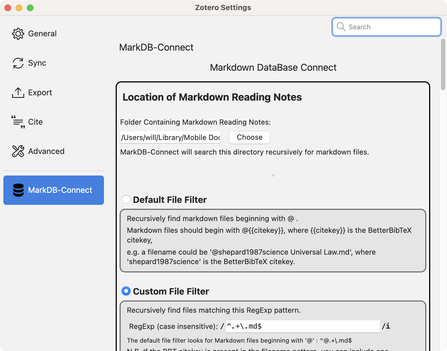447x351 pixels.
Task: Open the Sync settings pane
Action: pyautogui.click(x=54, y=63)
